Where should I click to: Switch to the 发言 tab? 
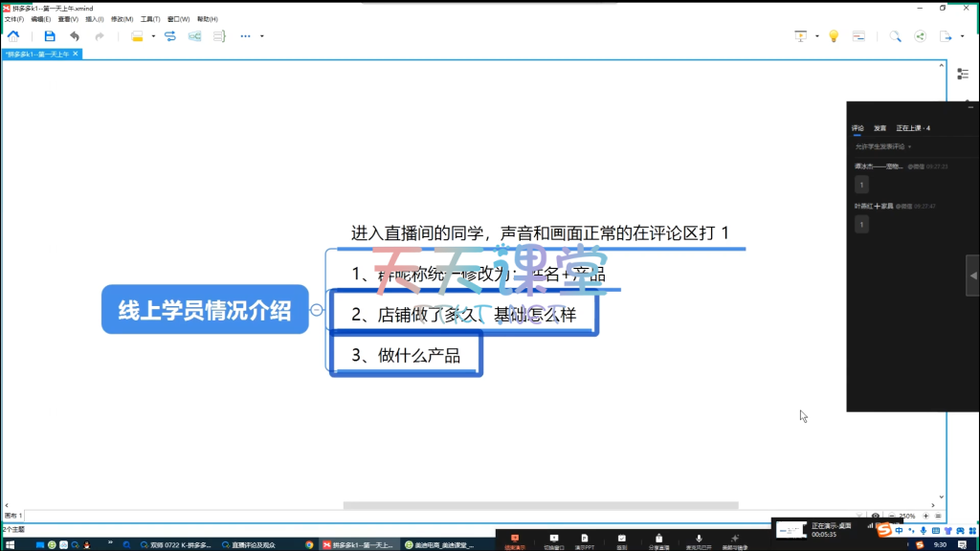click(880, 128)
